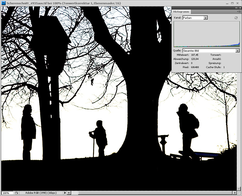Click the zoom percentage field showing 100%
Screen dimensions: 242x196
7,193
